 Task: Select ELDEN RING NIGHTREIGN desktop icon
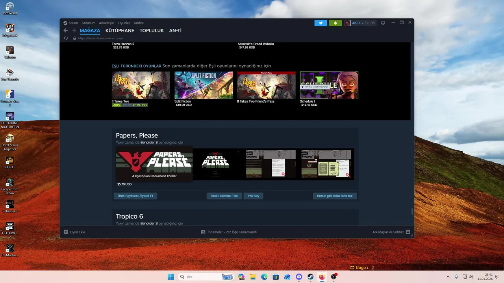click(10, 120)
